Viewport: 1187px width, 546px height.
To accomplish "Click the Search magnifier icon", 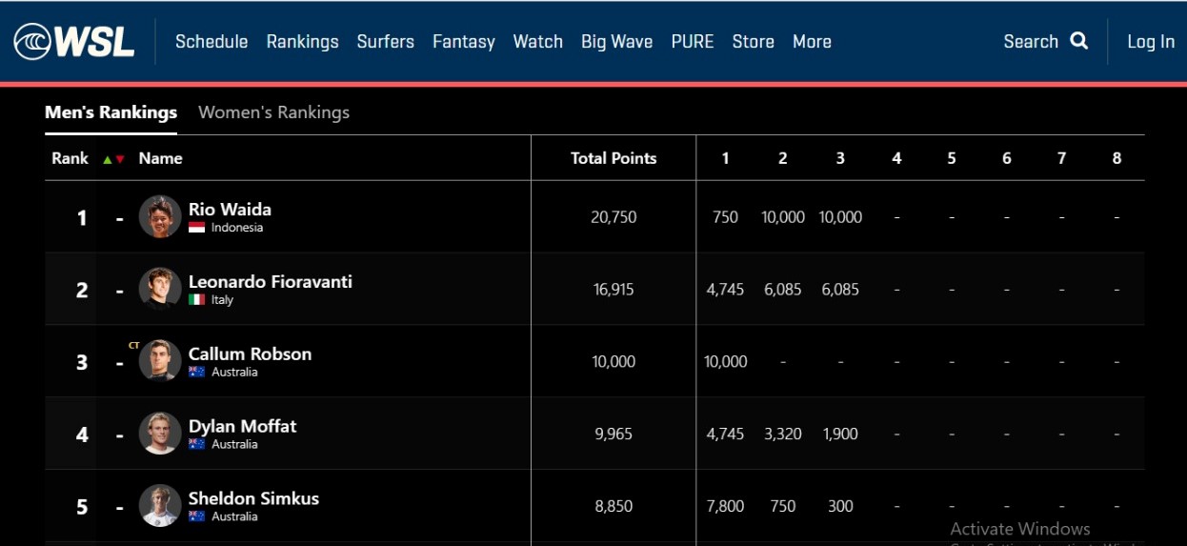I will (x=1079, y=41).
